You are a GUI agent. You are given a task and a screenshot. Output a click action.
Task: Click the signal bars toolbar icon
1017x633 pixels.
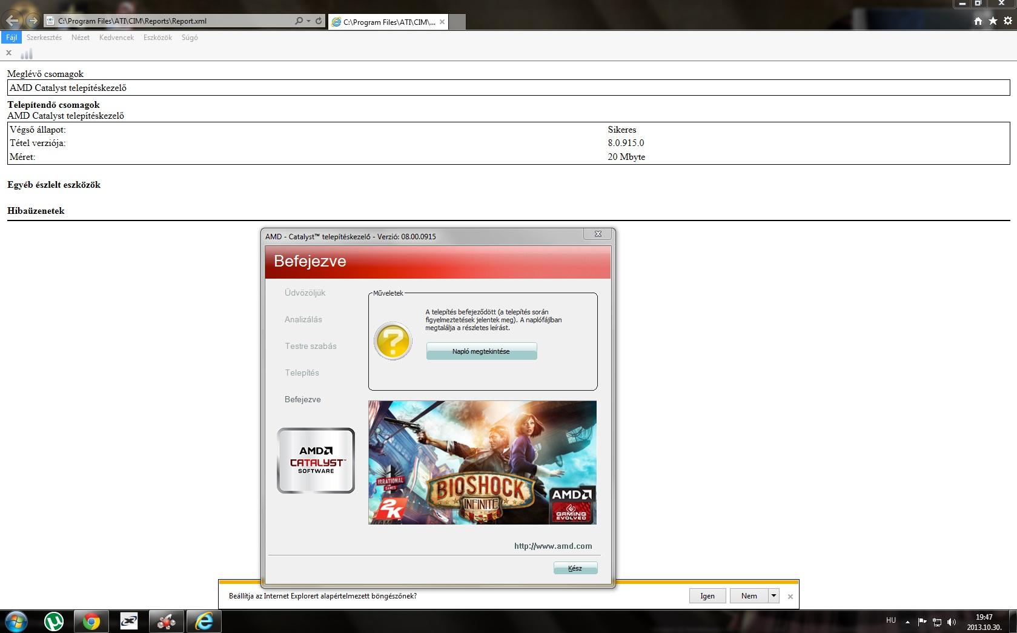(x=27, y=54)
